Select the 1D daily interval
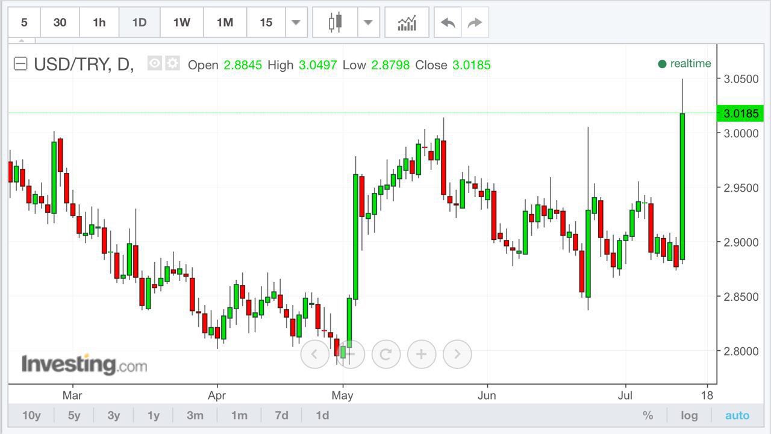Image resolution: width=771 pixels, height=434 pixels. point(140,22)
